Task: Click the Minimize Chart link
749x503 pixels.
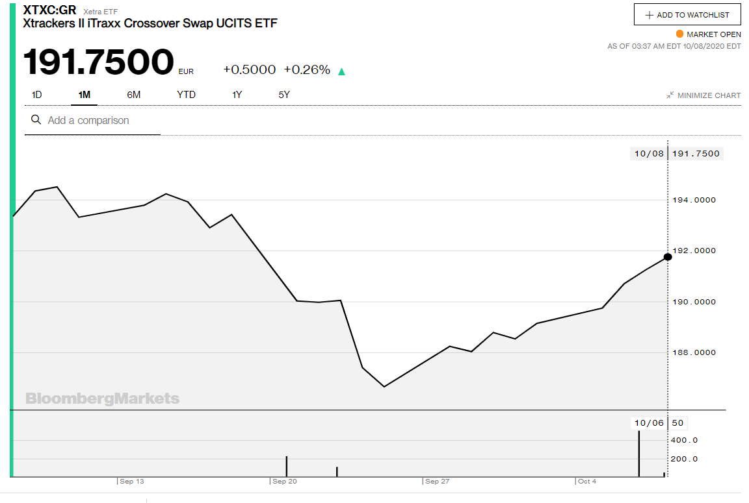Action: click(709, 95)
